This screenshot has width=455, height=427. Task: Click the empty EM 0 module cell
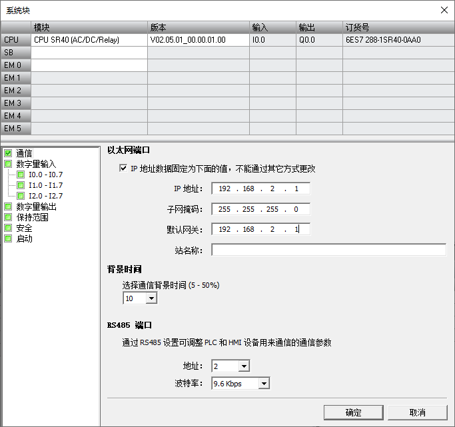(x=89, y=65)
